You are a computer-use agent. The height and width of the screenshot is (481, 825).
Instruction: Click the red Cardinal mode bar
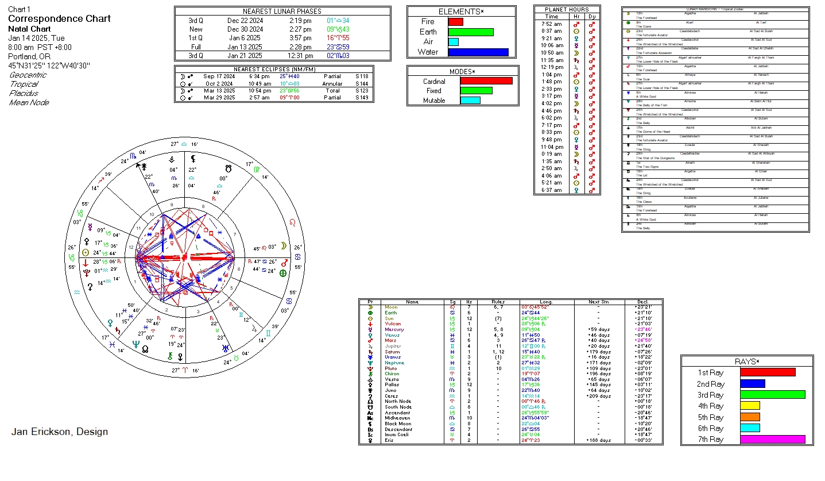pos(486,81)
